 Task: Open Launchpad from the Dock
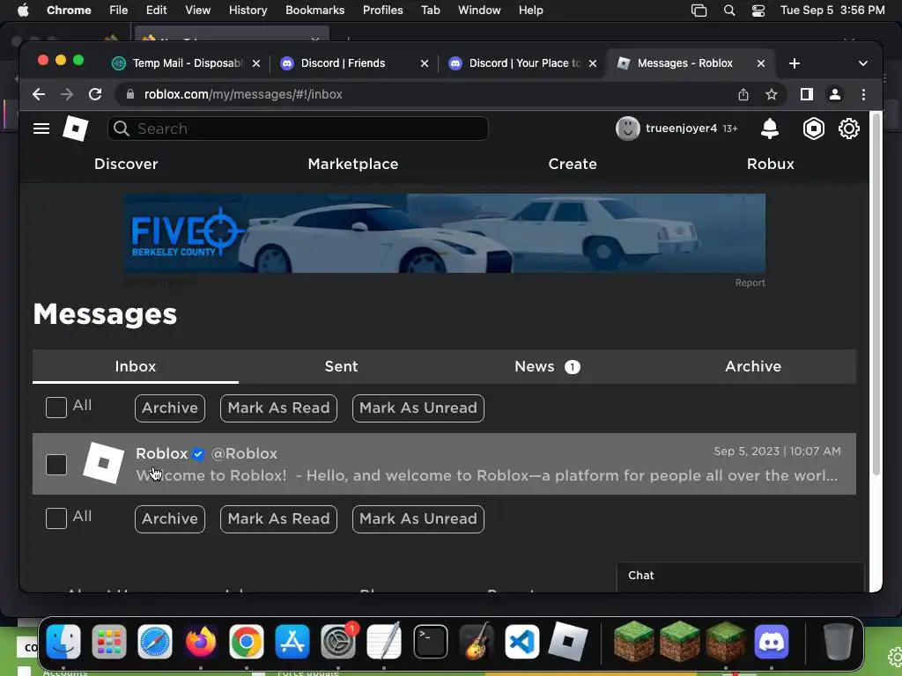tap(108, 642)
